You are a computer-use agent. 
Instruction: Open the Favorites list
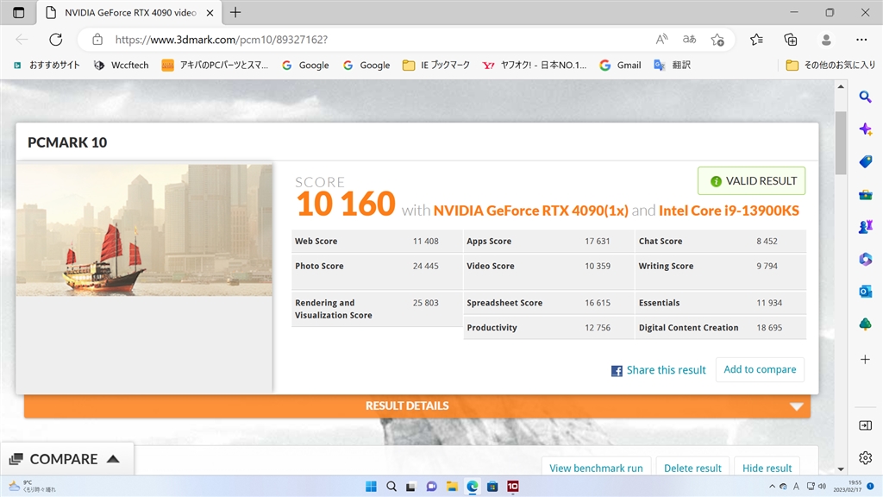(756, 40)
